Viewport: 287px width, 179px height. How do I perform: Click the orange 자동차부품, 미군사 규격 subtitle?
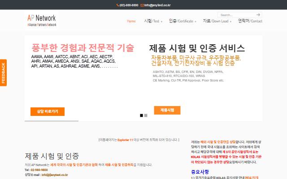click(196, 60)
